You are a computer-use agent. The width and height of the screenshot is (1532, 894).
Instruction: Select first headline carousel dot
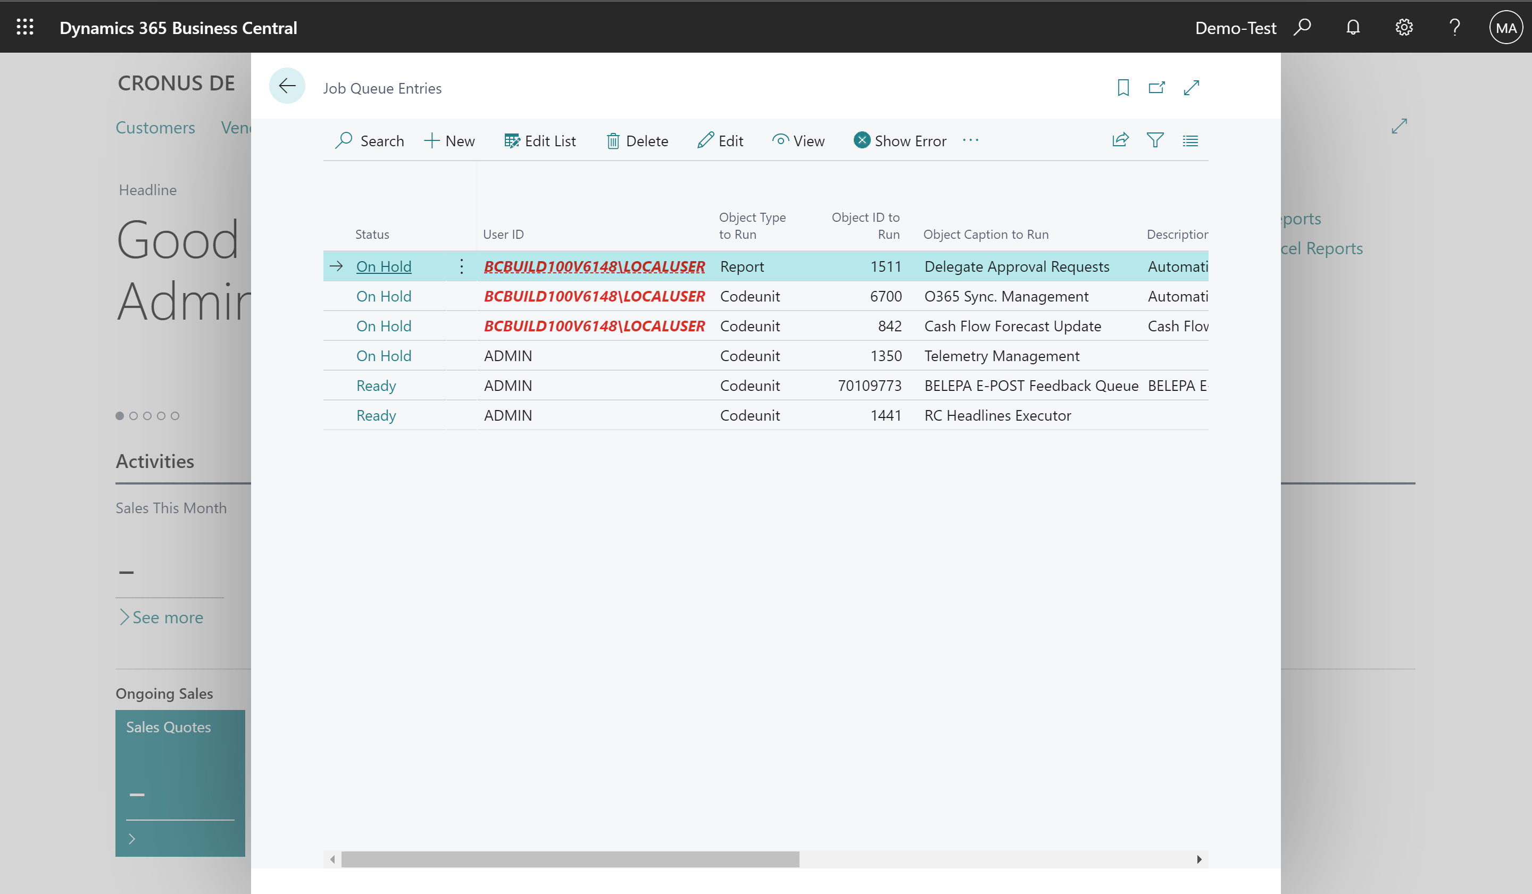pos(120,416)
